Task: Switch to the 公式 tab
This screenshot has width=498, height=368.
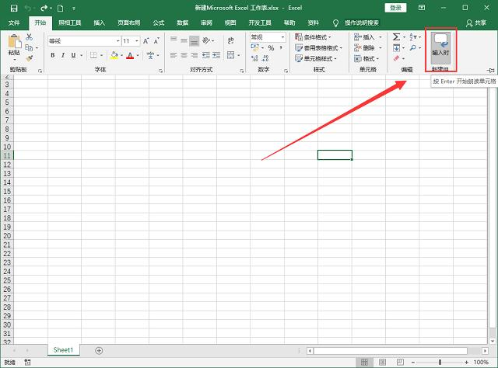Action: 159,23
